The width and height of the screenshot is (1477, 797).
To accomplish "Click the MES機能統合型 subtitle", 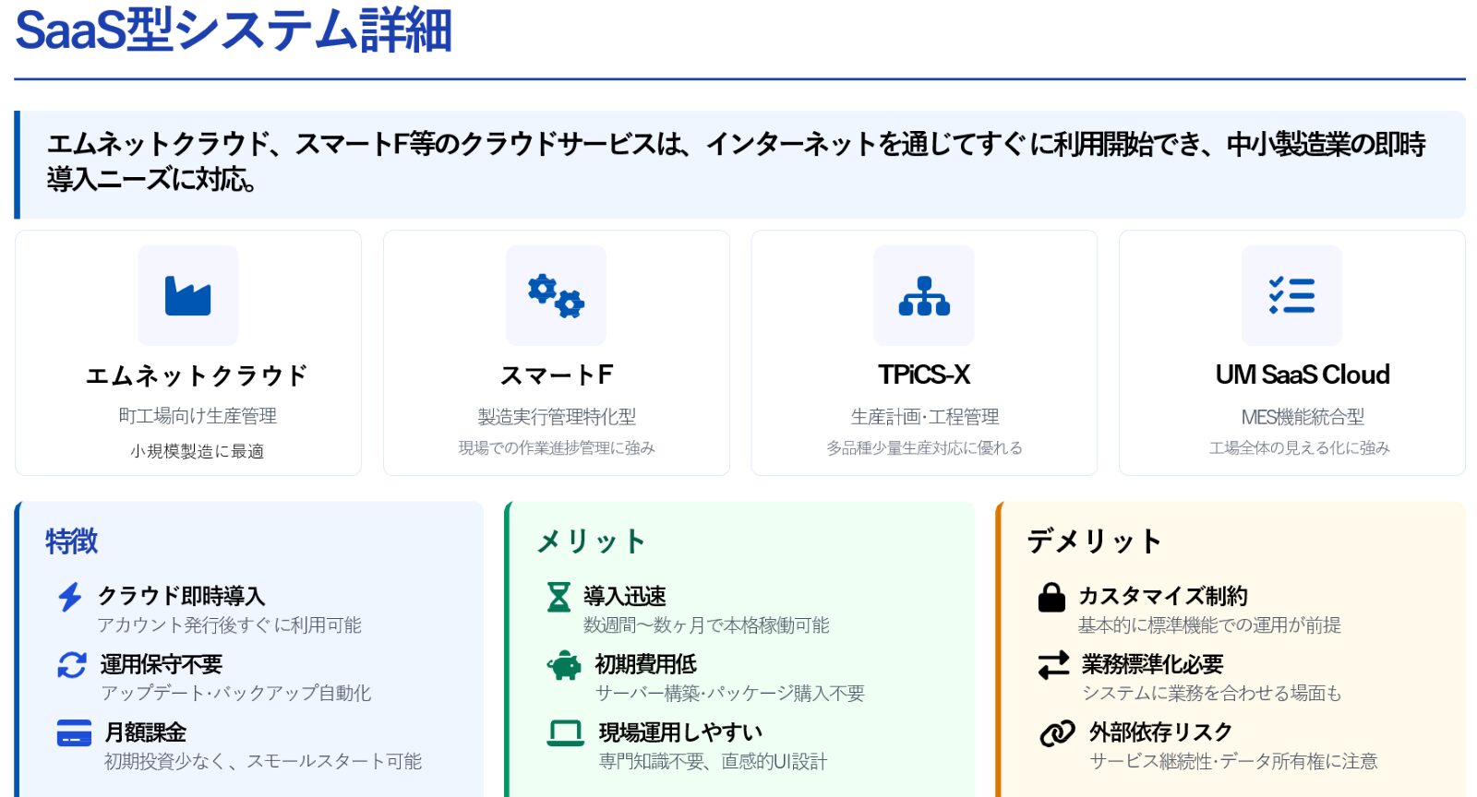I will click(x=1303, y=417).
